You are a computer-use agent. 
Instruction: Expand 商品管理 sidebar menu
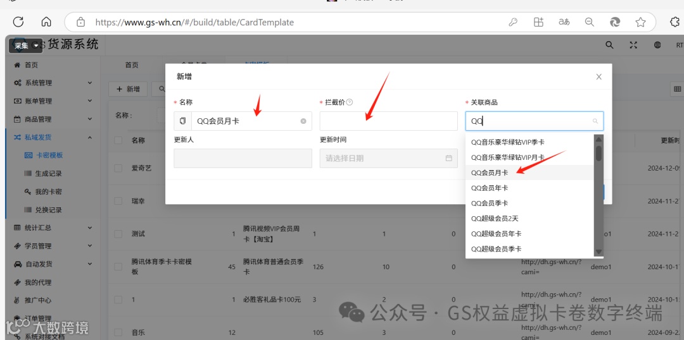coord(53,119)
